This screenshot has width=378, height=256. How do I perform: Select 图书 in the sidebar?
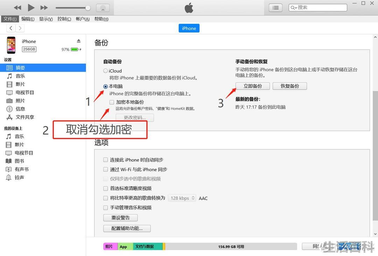click(x=43, y=161)
